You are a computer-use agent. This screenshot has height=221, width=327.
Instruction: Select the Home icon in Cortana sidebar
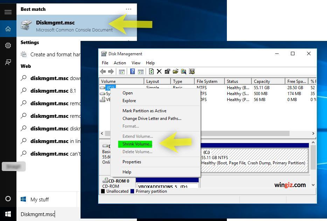[x=8, y=29]
